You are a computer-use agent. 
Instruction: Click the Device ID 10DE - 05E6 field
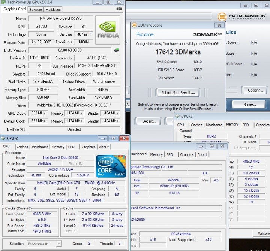pyautogui.click(x=39, y=58)
